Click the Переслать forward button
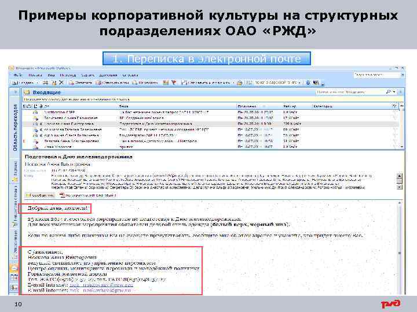The width and height of the screenshot is (417, 312). (145, 83)
